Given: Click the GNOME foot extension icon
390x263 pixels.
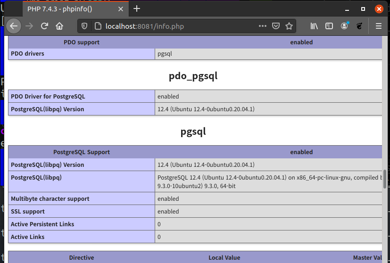Looking at the screenshot, I should pos(359,26).
